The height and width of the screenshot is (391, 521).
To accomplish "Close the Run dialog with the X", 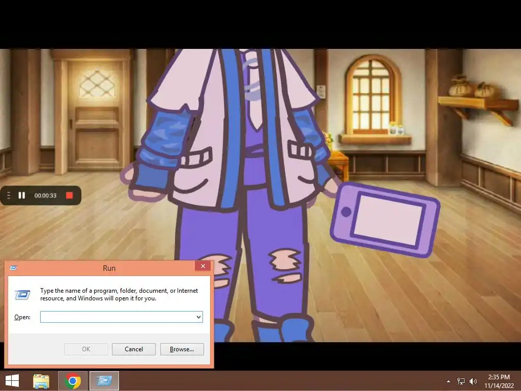I will [202, 266].
